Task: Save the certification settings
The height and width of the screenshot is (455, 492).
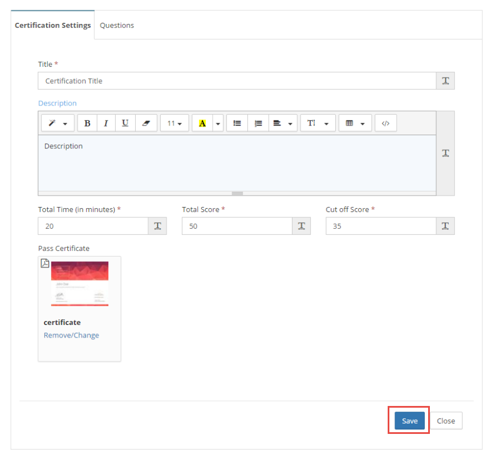Action: tap(409, 421)
